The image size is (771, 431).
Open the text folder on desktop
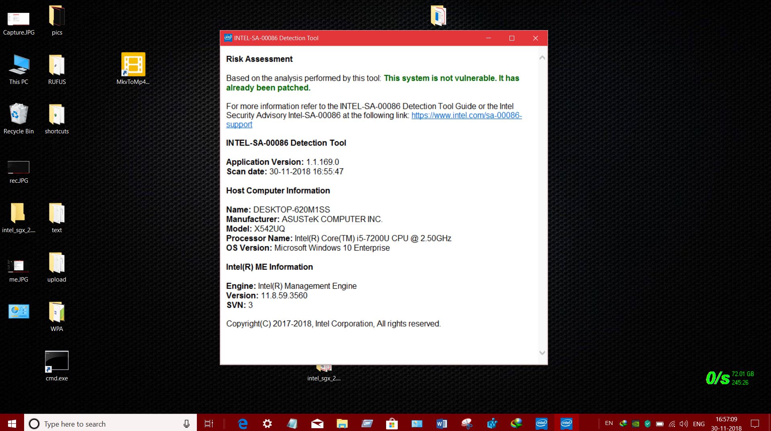pos(57,218)
